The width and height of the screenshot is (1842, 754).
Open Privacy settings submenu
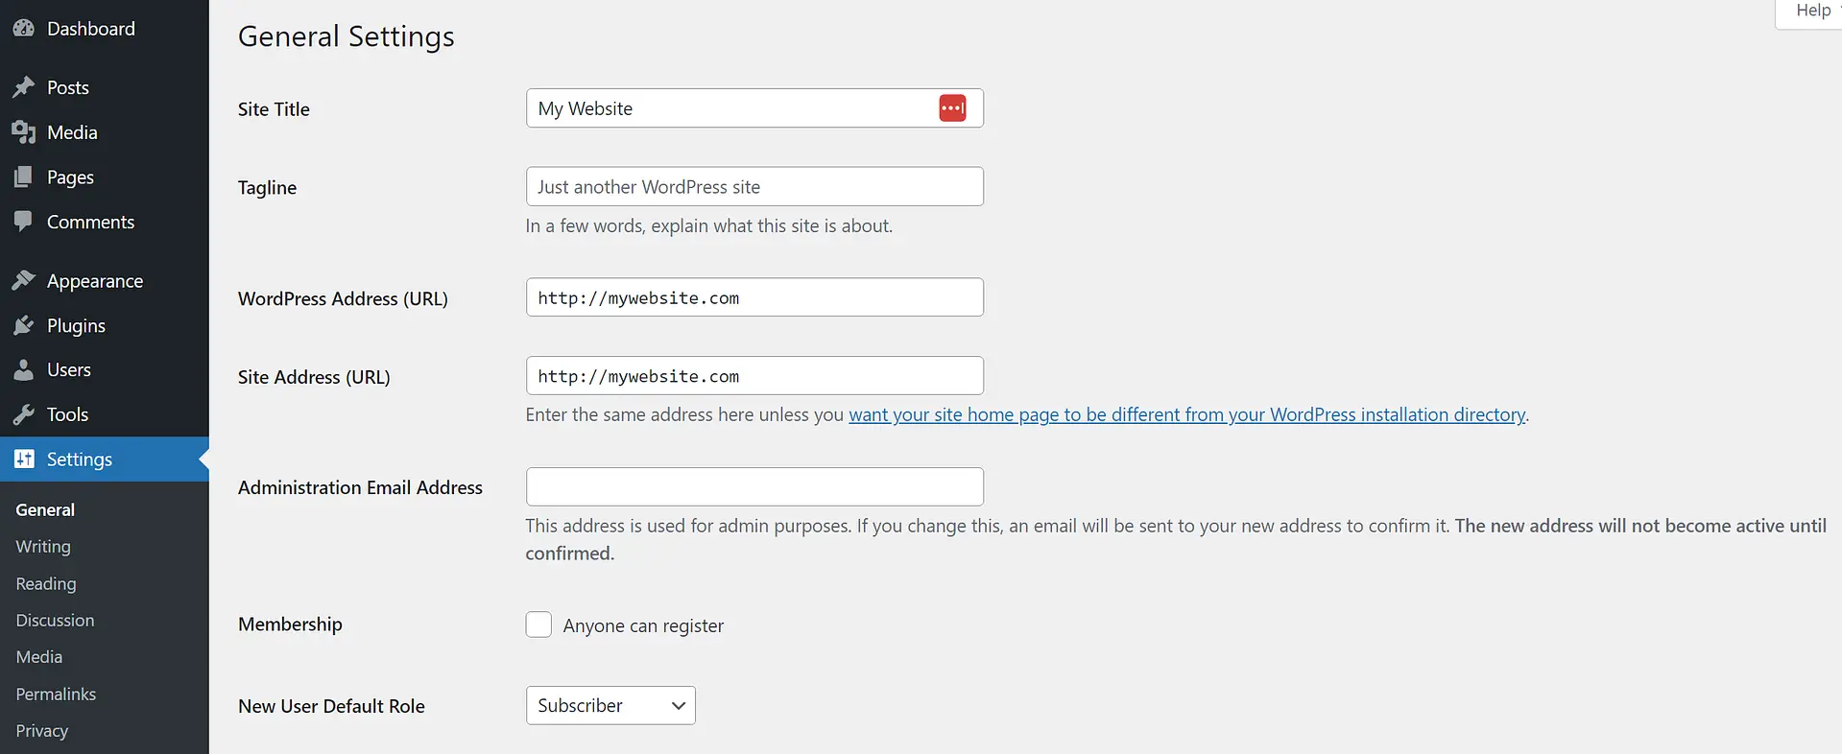[x=42, y=730]
